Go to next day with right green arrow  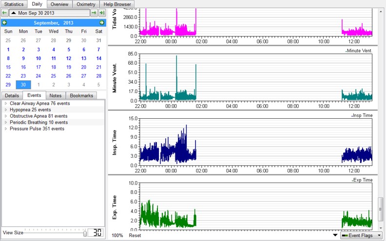[x=94, y=13]
